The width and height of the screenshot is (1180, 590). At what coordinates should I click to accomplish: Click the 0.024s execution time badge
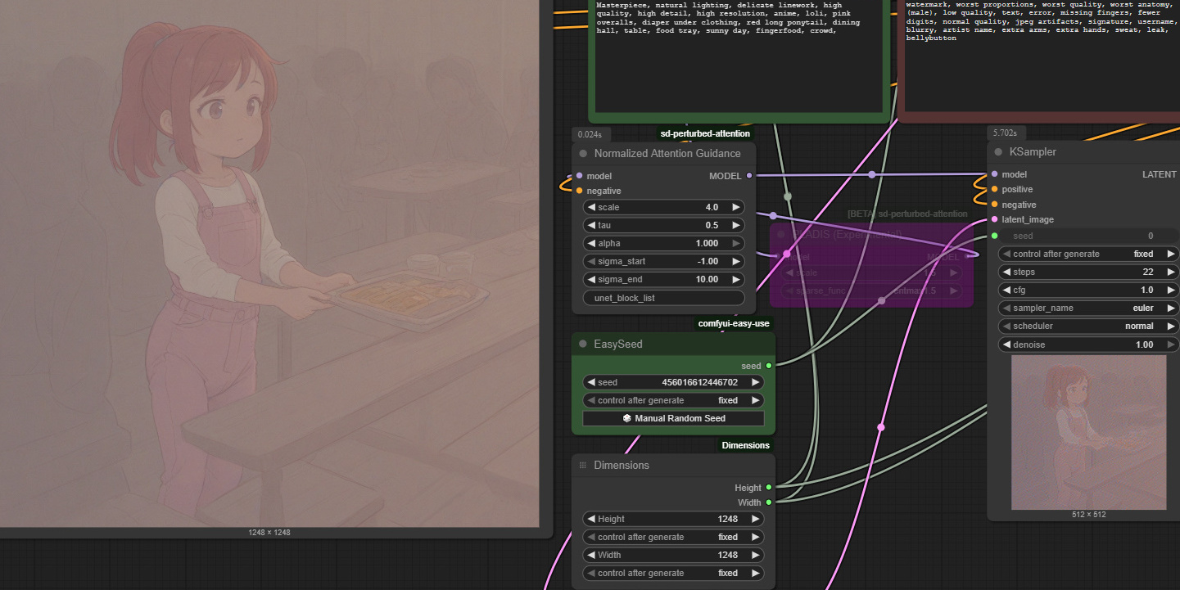click(590, 134)
